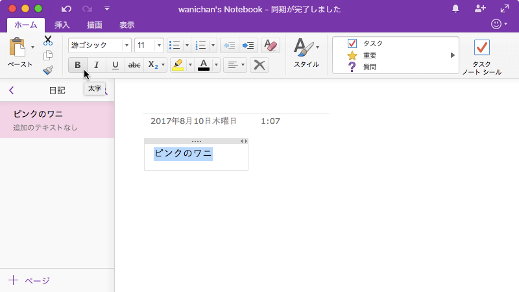Viewport: 519px width, 292px height.
Task: Apply yellow text highlight color
Action: pyautogui.click(x=178, y=65)
